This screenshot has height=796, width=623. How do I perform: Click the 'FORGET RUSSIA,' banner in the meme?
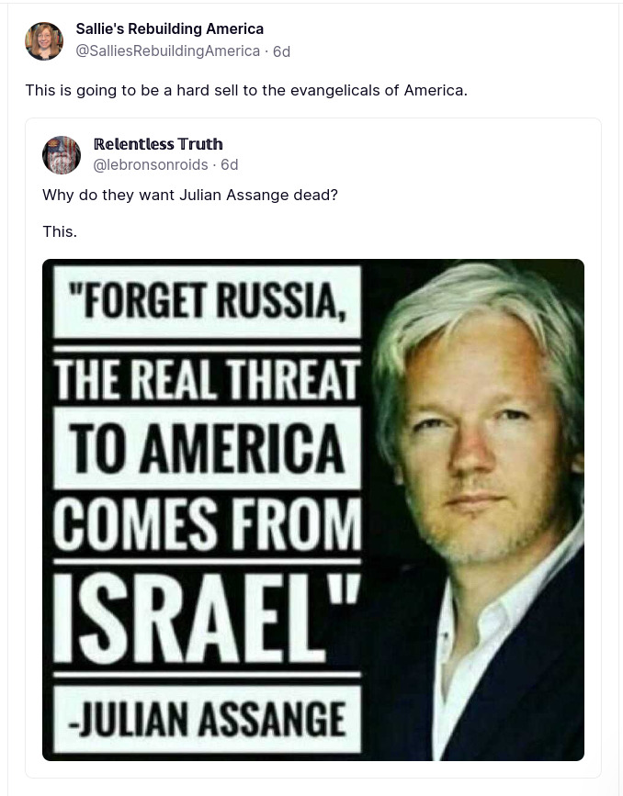(208, 301)
